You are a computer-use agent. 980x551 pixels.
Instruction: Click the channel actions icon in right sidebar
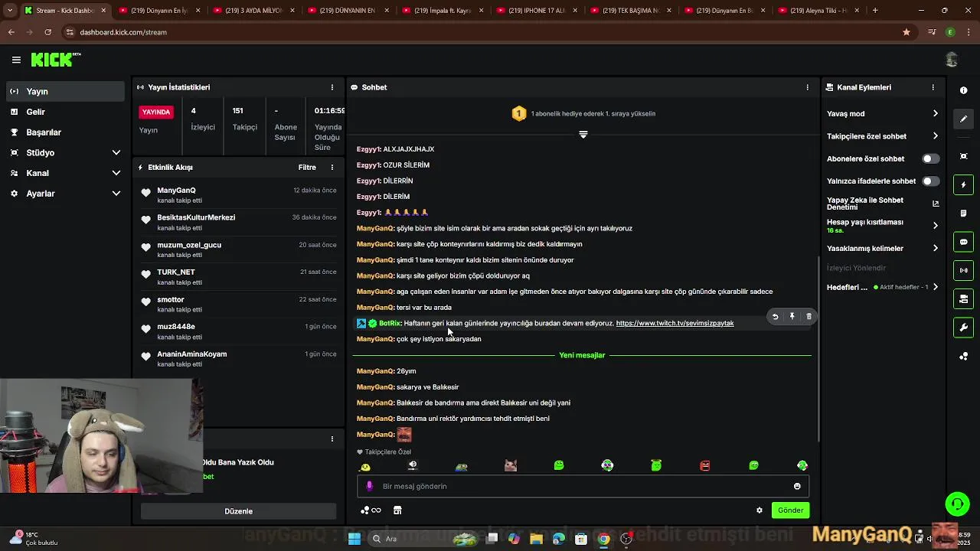(963, 298)
